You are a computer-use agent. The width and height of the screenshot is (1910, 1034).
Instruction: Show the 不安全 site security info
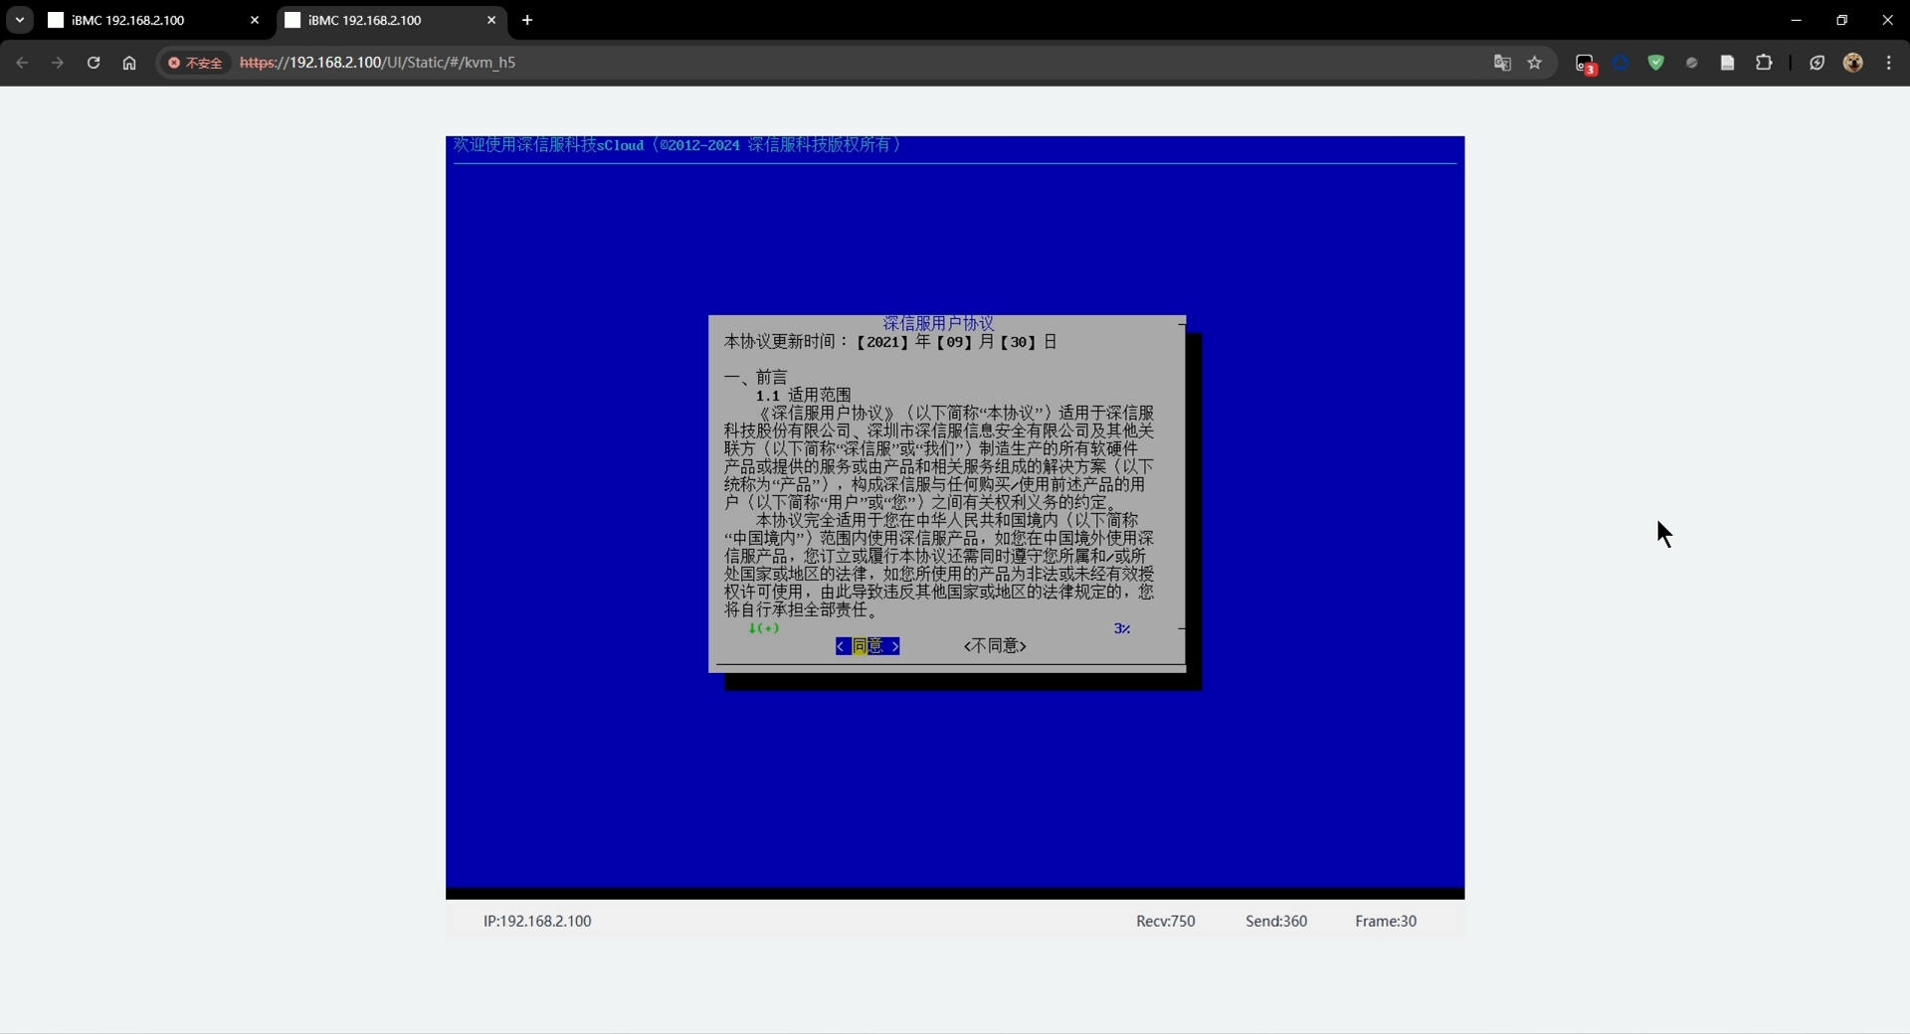[195, 63]
